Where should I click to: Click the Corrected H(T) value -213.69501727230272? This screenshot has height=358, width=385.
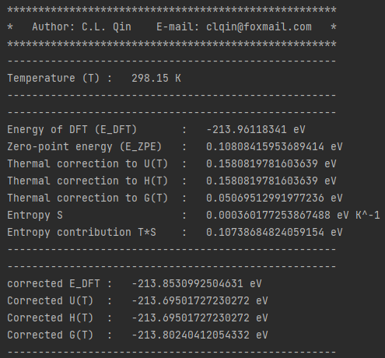coord(191,318)
